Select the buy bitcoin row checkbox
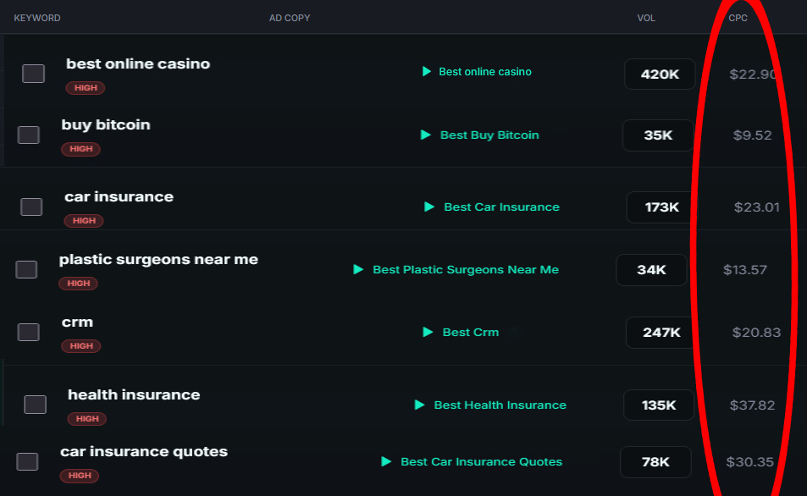This screenshot has height=496, width=807. [28, 135]
